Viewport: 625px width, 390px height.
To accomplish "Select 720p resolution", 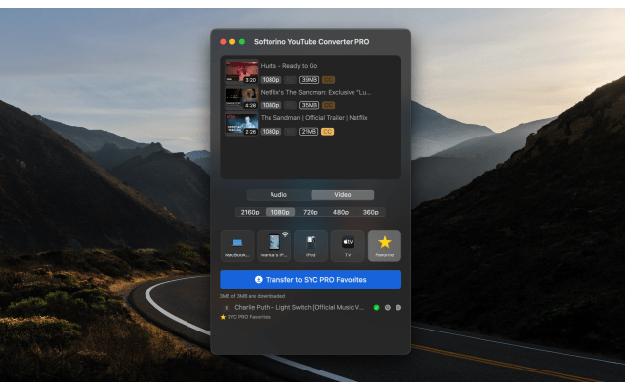I will point(311,213).
